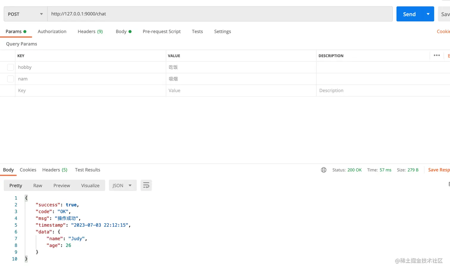Click the Size 279 B value
Viewport: 450px width, 271px height.
point(413,170)
